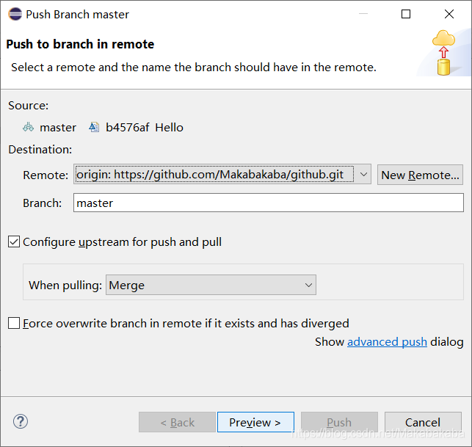Click the Hello commit message text
This screenshot has width=472, height=447.
pos(169,127)
